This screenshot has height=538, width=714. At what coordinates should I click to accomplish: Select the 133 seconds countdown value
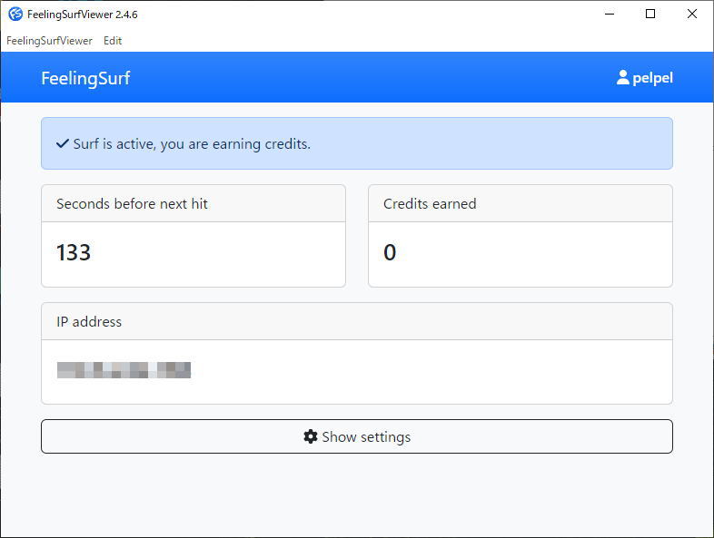(x=74, y=252)
